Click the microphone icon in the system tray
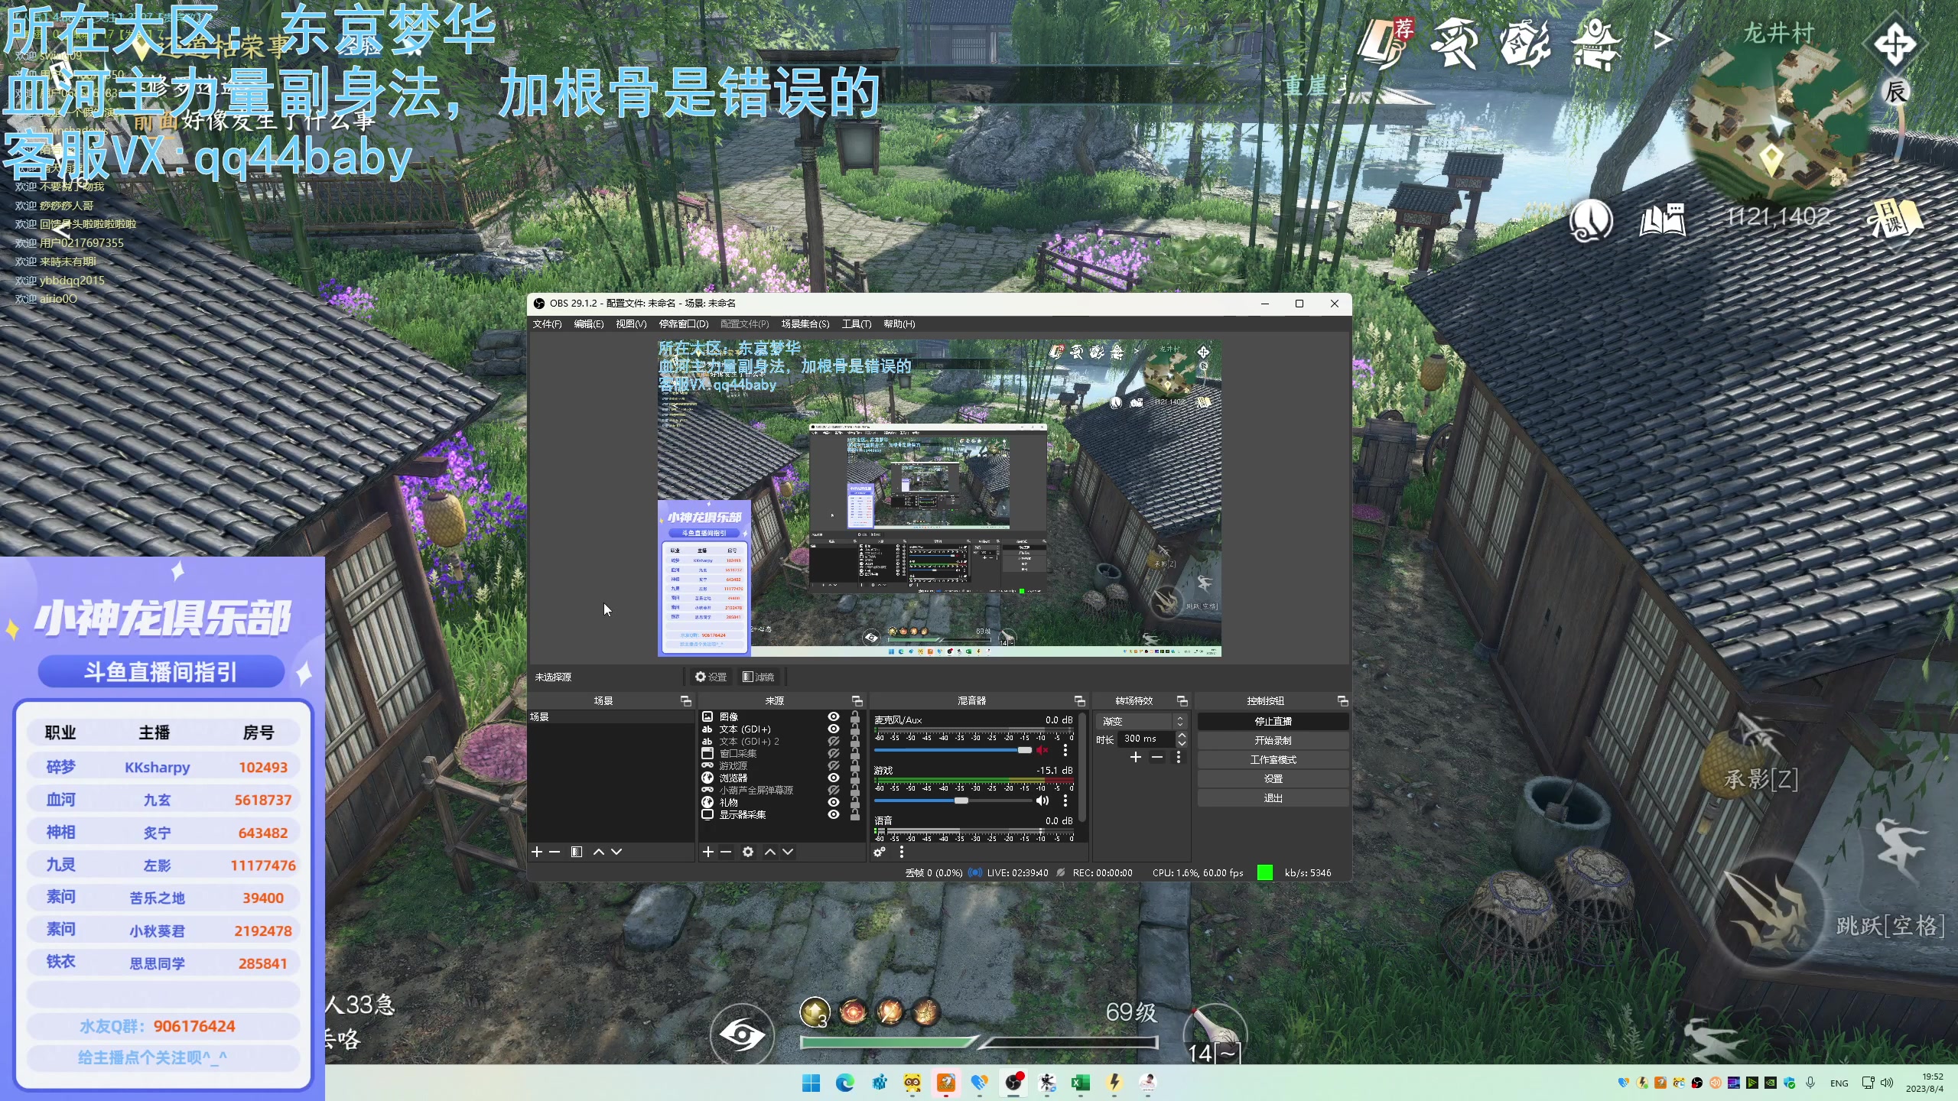 coord(1810,1083)
